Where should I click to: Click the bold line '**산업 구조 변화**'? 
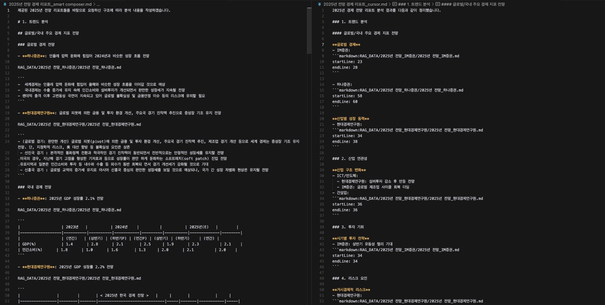coord(349,170)
